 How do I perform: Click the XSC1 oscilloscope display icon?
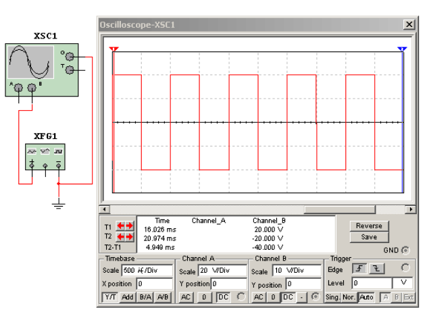click(30, 62)
